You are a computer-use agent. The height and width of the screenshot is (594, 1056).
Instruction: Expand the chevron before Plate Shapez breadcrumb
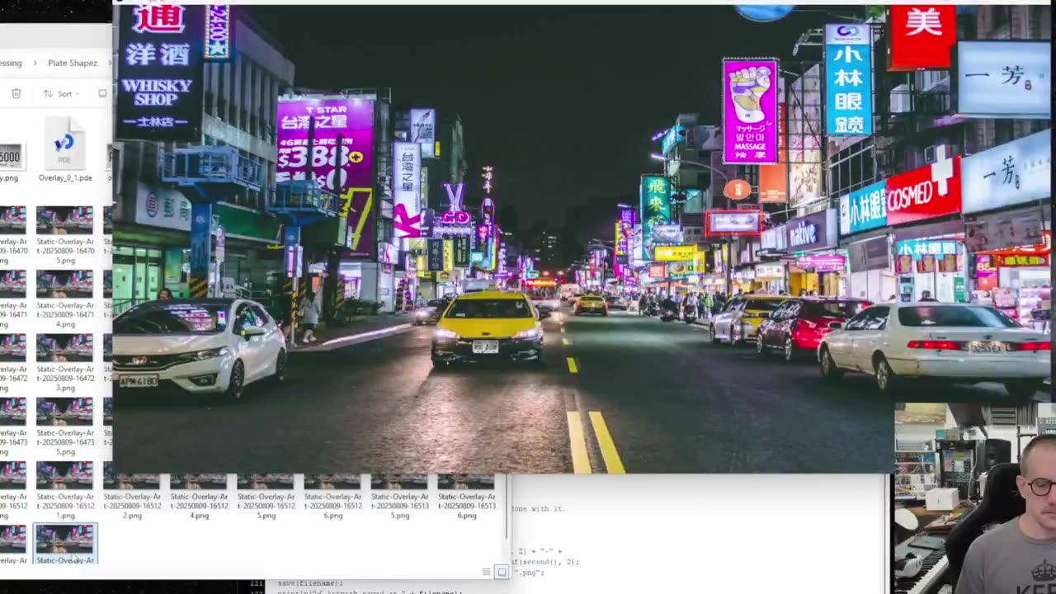(35, 63)
